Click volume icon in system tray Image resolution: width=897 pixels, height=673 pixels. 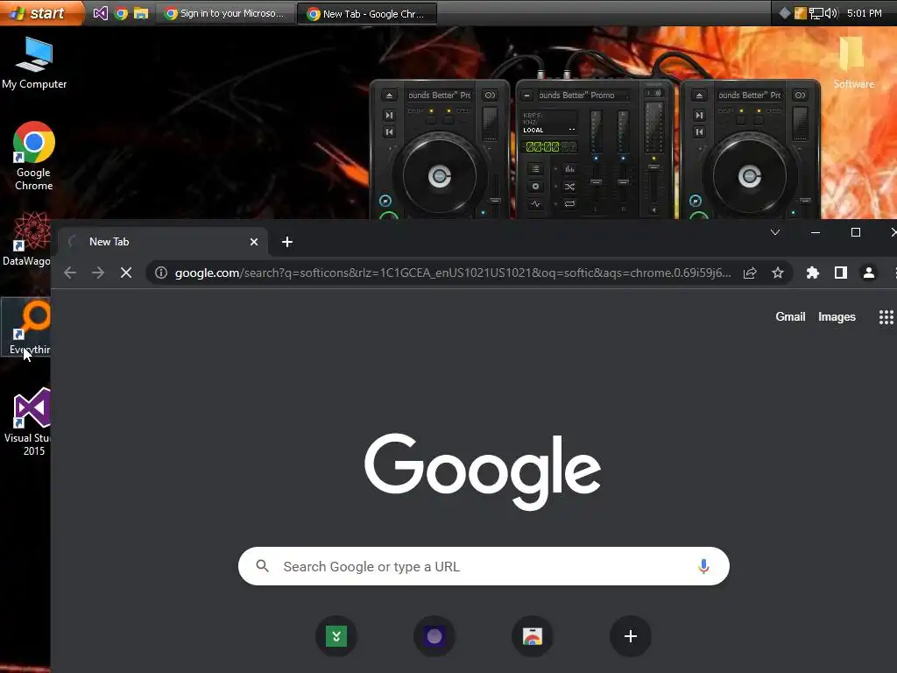pyautogui.click(x=832, y=13)
